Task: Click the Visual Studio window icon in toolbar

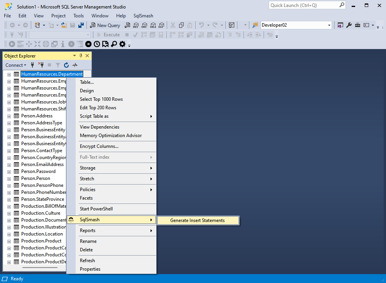Action: 340,25
